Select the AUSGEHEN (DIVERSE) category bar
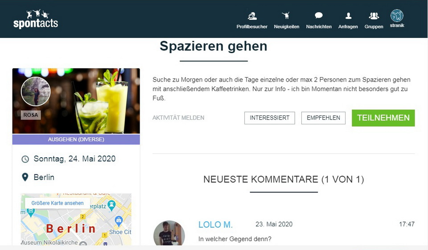 76,139
